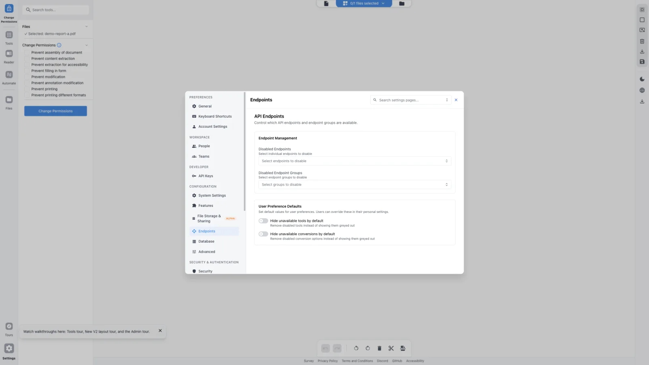Collapse the Files section chevron
This screenshot has width=649, height=365.
coord(86,27)
